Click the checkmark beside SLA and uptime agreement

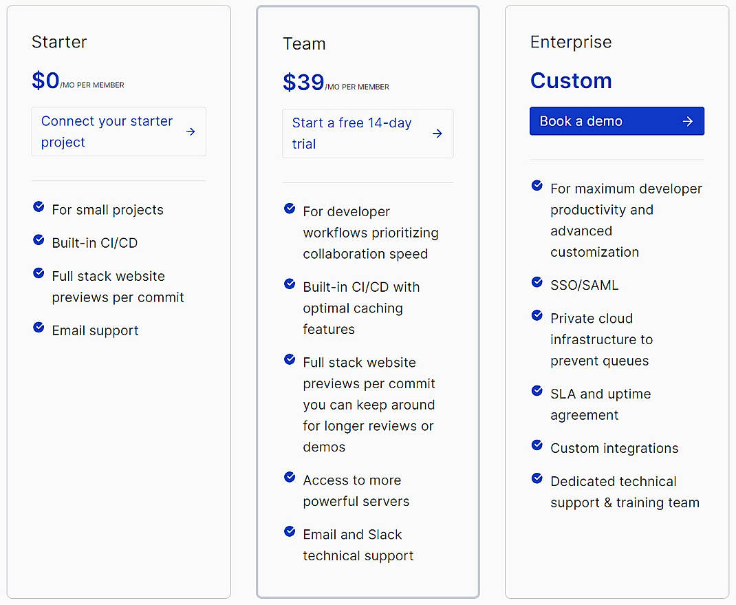pyautogui.click(x=537, y=390)
